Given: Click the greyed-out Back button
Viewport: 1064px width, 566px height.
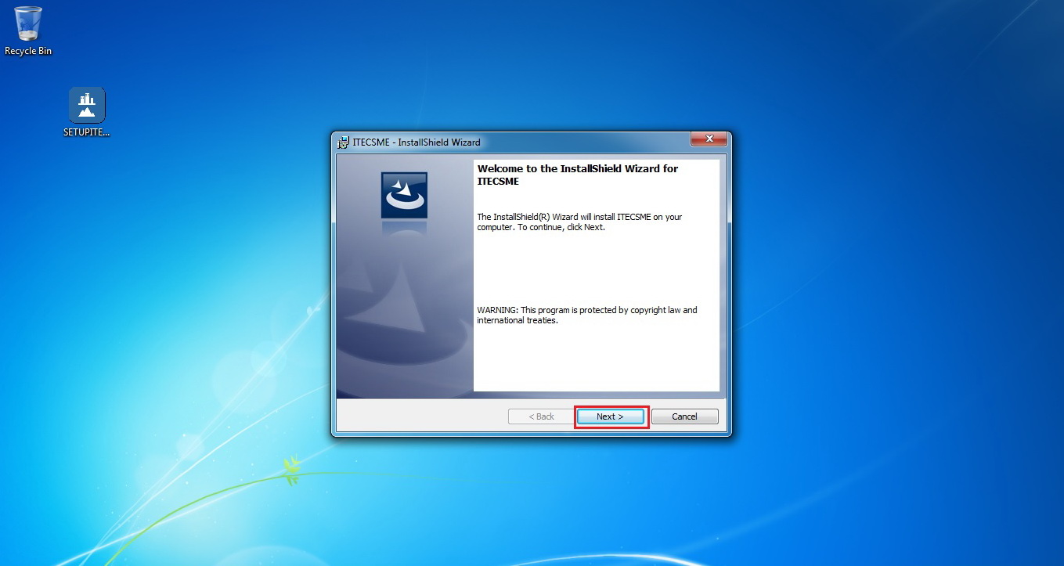Looking at the screenshot, I should pos(541,416).
